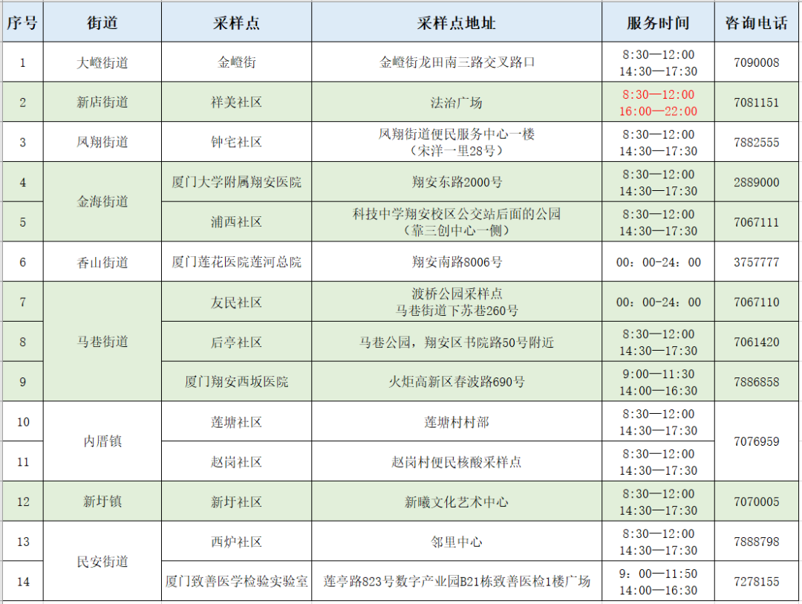This screenshot has height=604, width=802.
Task: Click phone number 7278155
Action: (756, 582)
